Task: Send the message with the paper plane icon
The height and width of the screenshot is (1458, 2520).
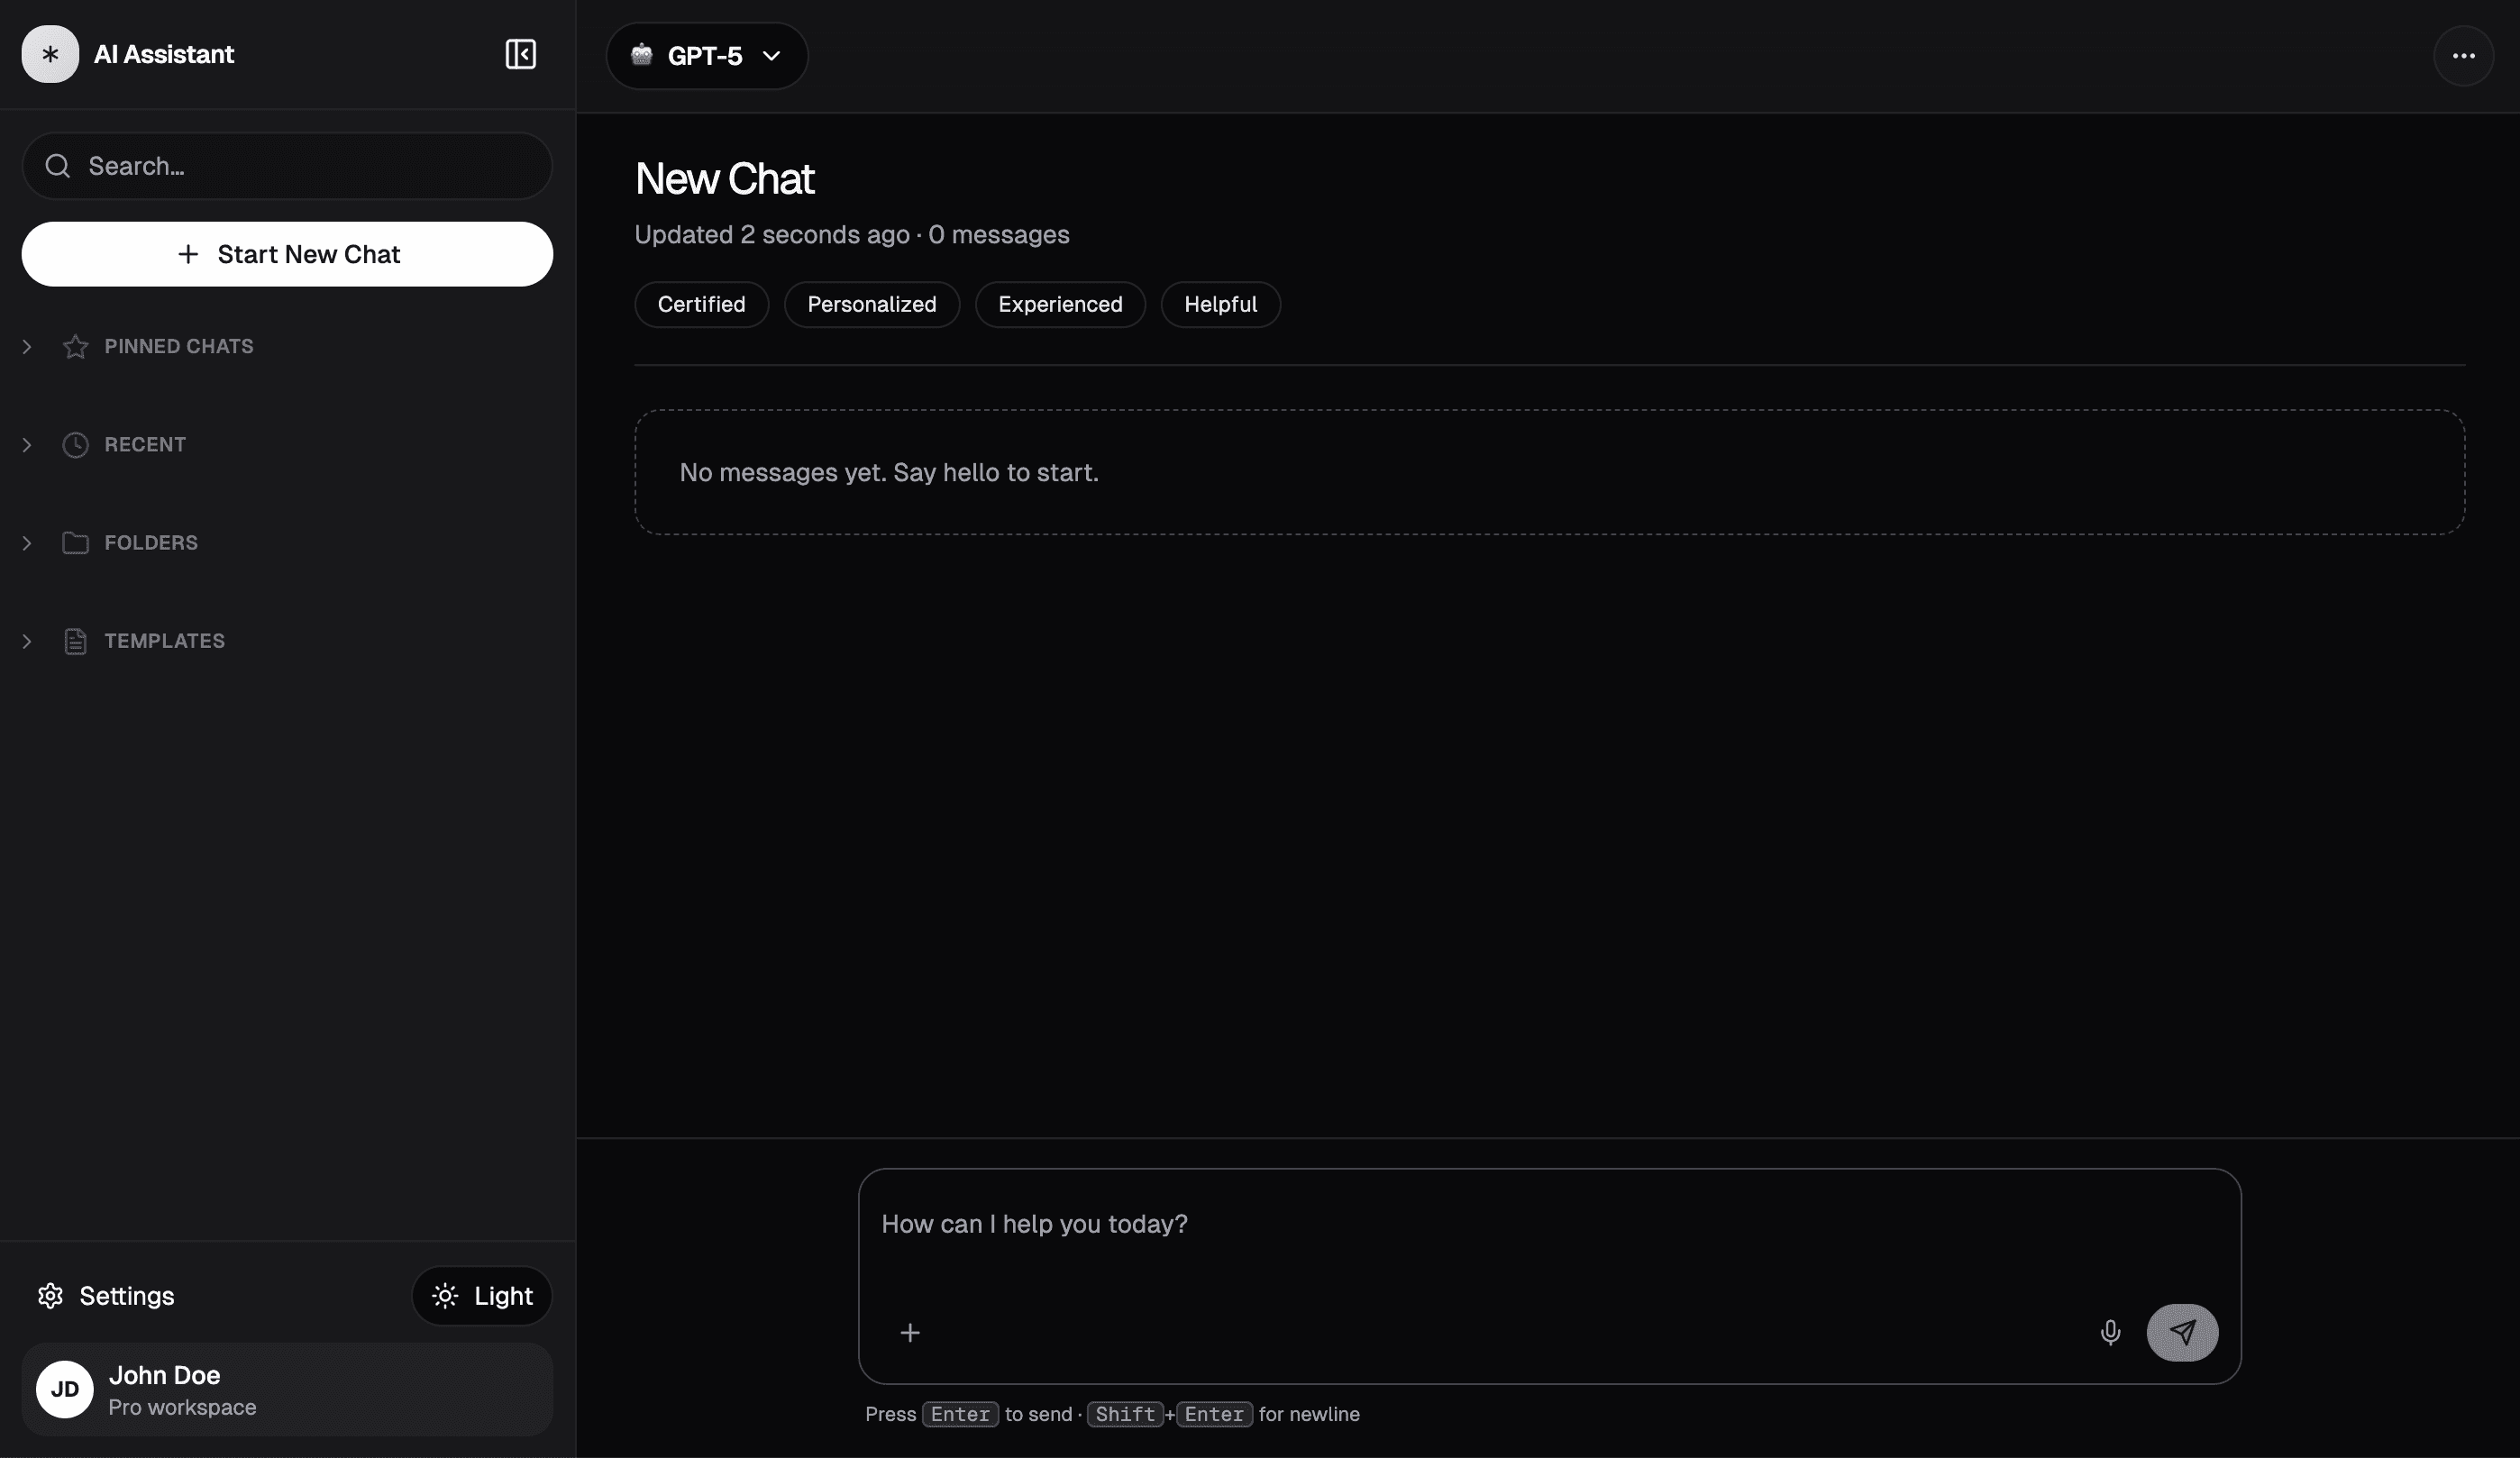Action: (x=2184, y=1332)
